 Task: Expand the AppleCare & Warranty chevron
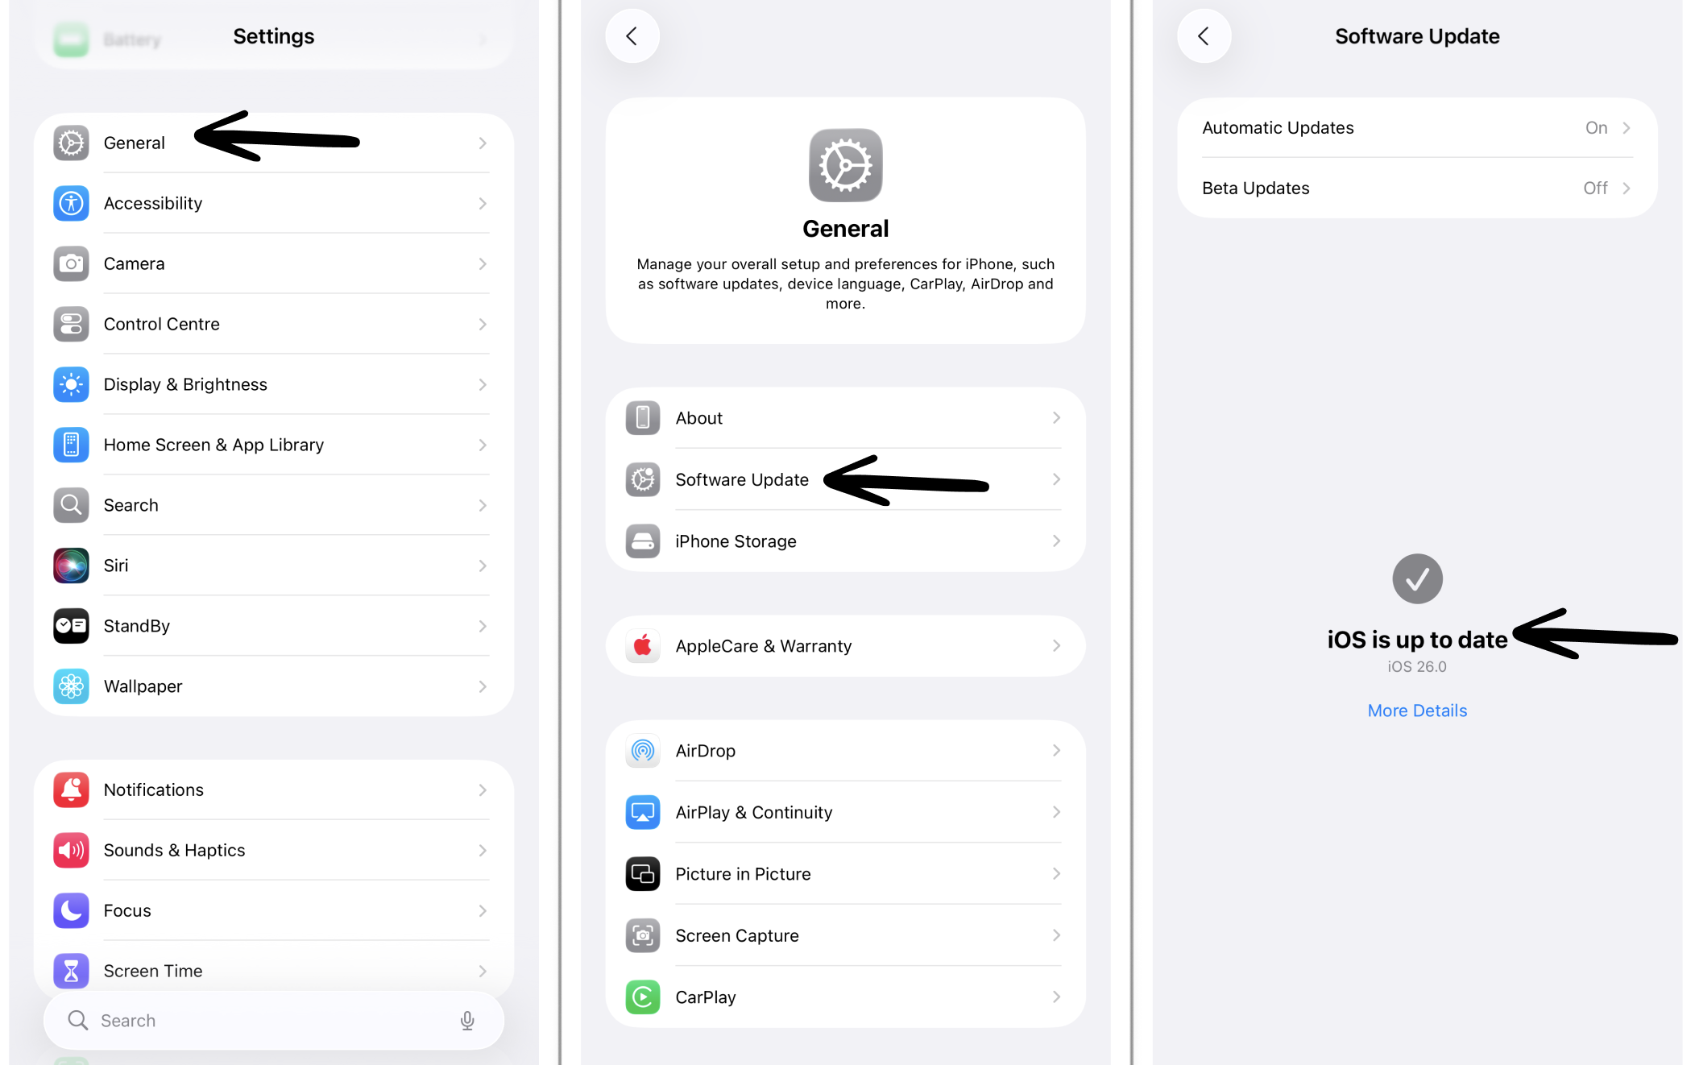pyautogui.click(x=1056, y=646)
